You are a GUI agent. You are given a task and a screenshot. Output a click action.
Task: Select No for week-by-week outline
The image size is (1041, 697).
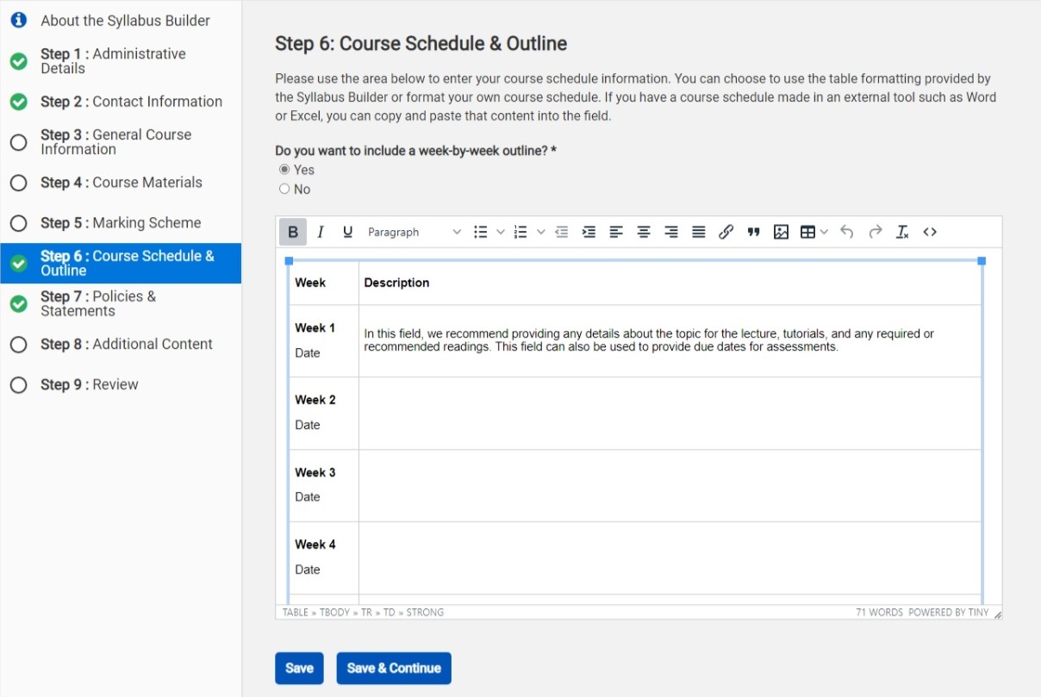click(284, 190)
